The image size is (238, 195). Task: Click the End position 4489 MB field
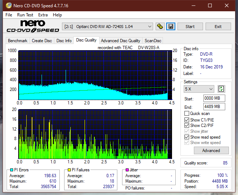click(x=214, y=107)
